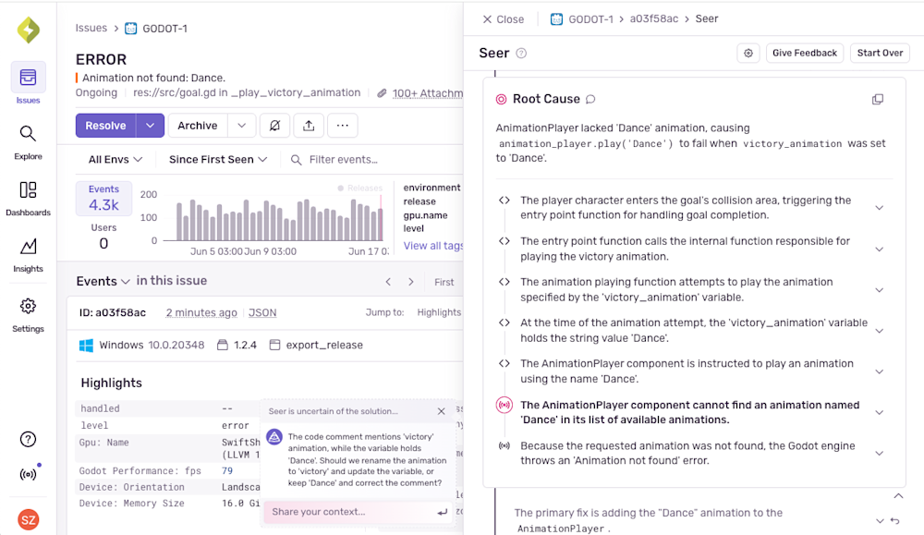Open Seer settings gear icon
The image size is (924, 535).
748,53
